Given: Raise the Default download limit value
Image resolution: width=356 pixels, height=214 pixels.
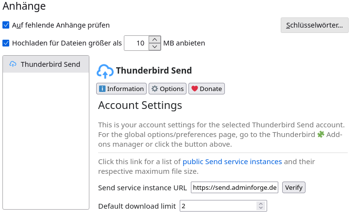Looking at the screenshot, I should tap(261, 204).
